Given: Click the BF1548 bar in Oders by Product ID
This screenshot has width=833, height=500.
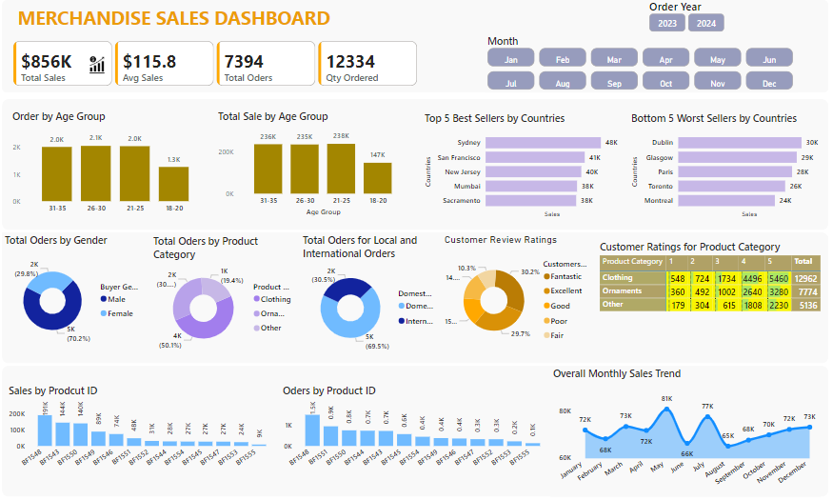Looking at the screenshot, I should pos(312,430).
